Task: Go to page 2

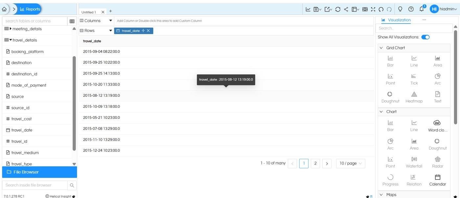Action: pos(315,163)
